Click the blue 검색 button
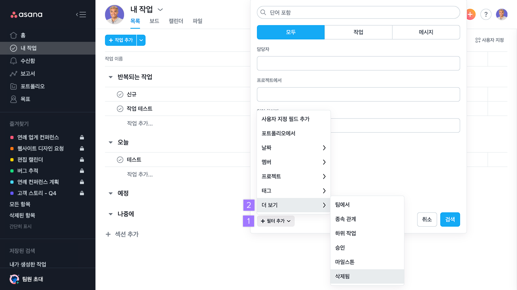This screenshot has height=290, width=517. (x=450, y=219)
